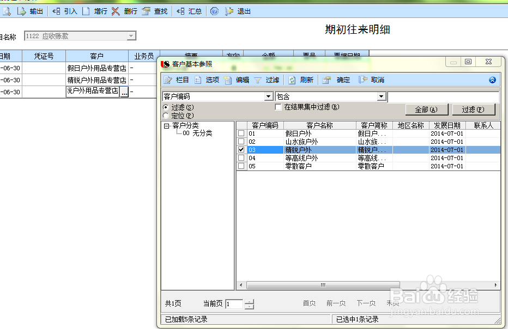The width and height of the screenshot is (508, 329).
Task: Click the 输出 export toolbar button
Action: [30, 11]
